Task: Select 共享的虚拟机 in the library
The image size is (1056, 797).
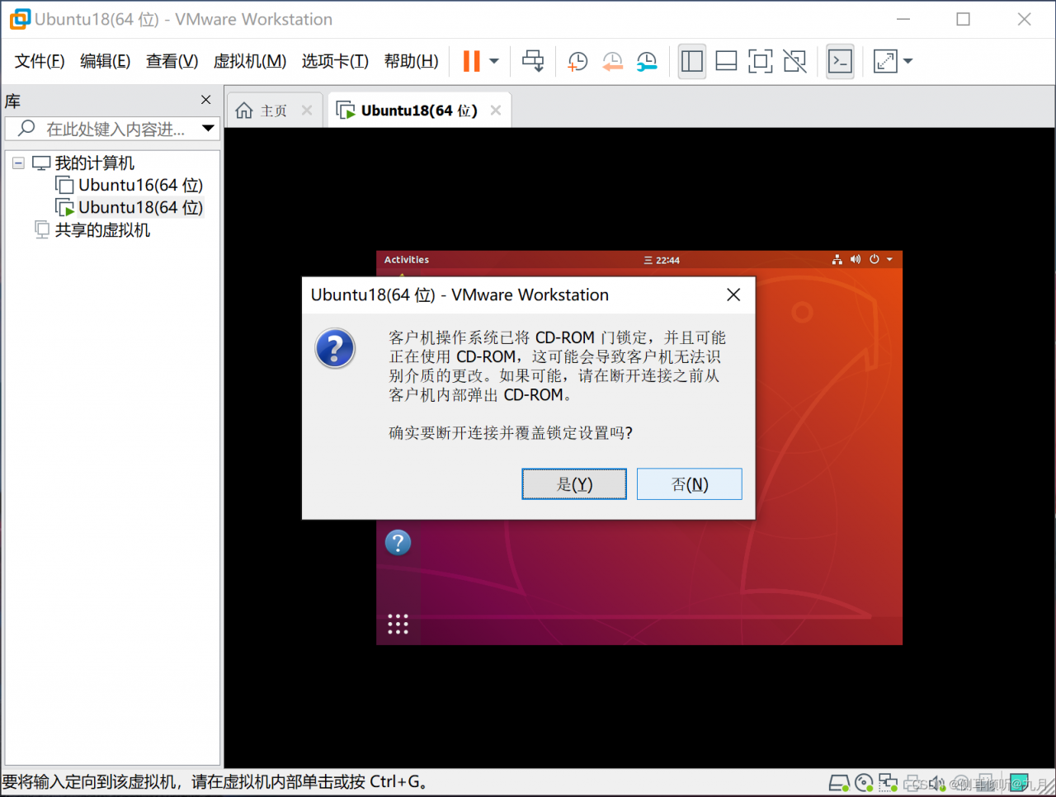Action: click(102, 230)
